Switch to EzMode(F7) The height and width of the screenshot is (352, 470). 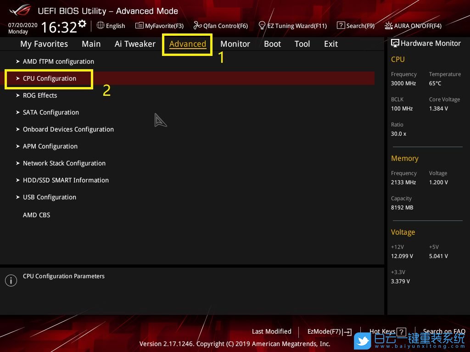click(329, 332)
